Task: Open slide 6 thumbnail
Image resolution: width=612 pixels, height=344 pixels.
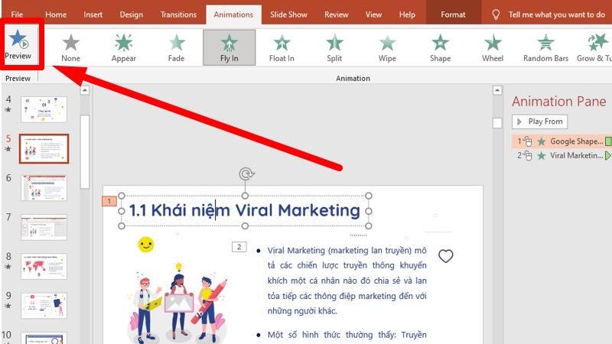Action: point(44,188)
